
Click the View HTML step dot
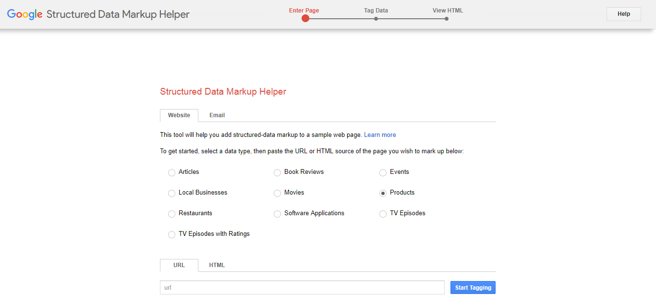pyautogui.click(x=447, y=19)
